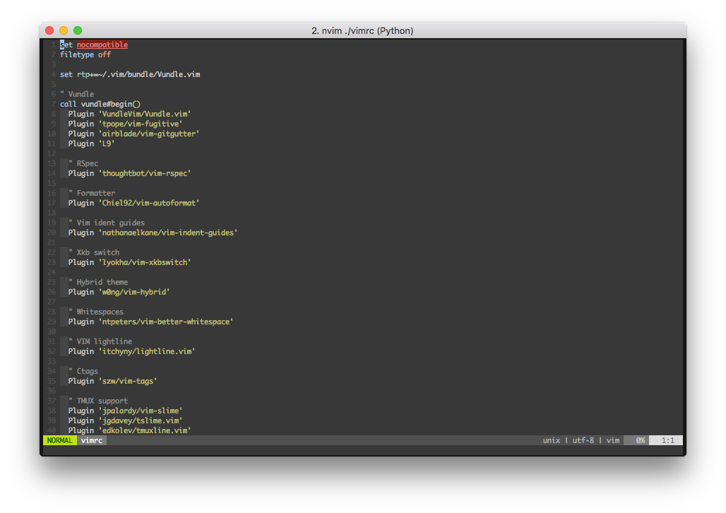Image resolution: width=726 pixels, height=513 pixels.
Task: Click 'ntpeters/vim-better-whitespace' plugin string
Action: pyautogui.click(x=166, y=322)
